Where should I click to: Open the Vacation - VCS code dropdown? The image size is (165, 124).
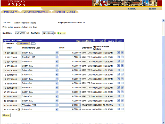point(57,105)
